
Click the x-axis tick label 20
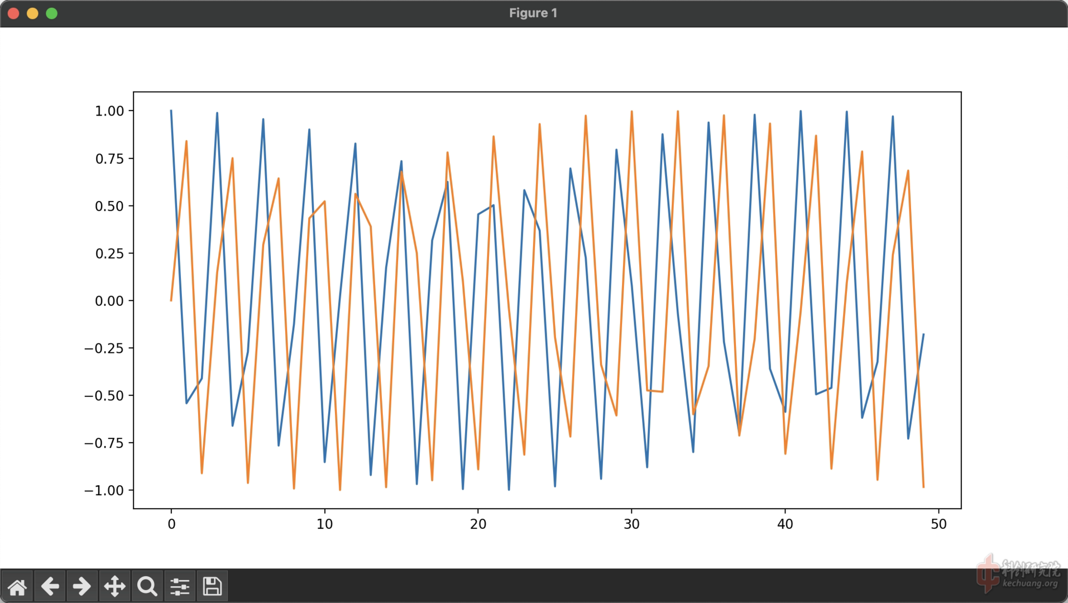tap(478, 524)
